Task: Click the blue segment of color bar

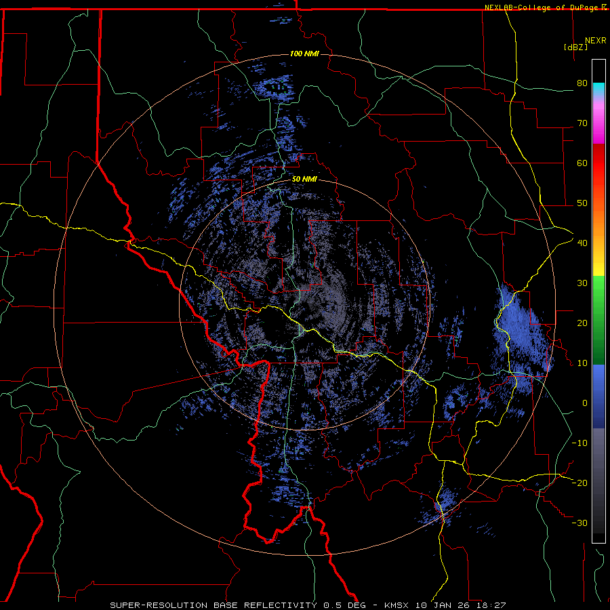Action: [598, 396]
